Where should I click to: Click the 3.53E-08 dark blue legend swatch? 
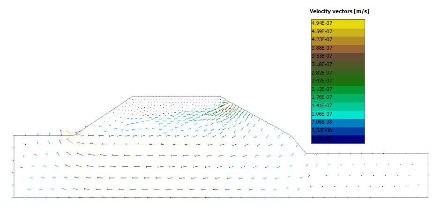(x=338, y=131)
